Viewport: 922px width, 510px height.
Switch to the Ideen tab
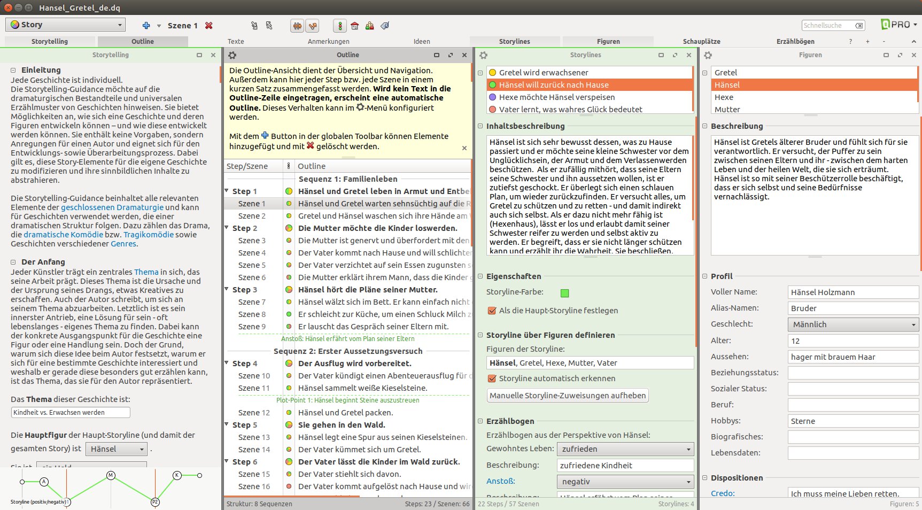click(422, 41)
